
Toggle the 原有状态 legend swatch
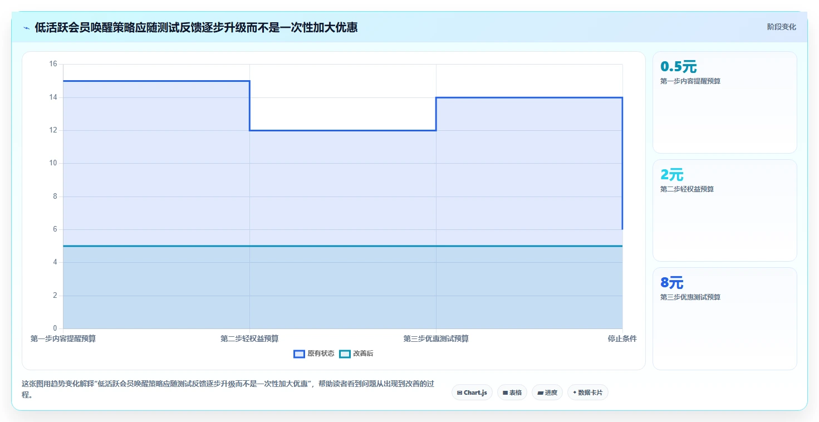(299, 354)
